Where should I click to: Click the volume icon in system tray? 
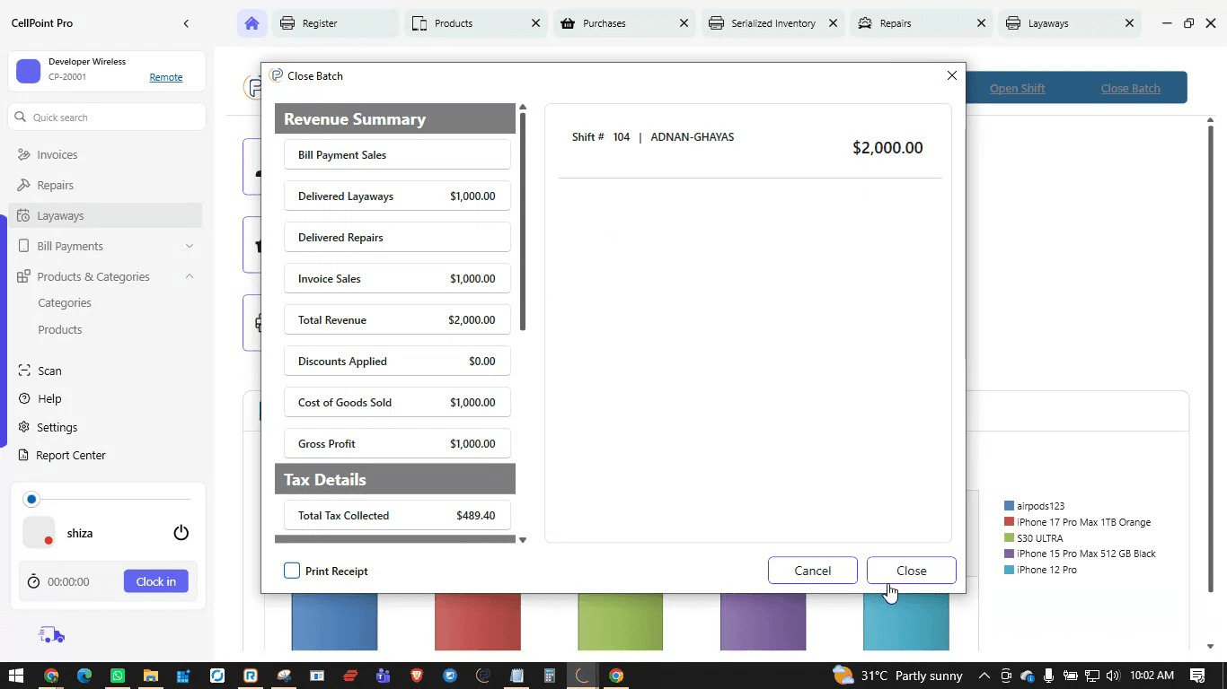tap(1114, 676)
